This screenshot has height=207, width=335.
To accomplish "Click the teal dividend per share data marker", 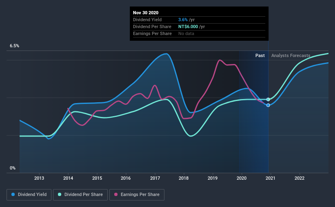I will [268, 99].
